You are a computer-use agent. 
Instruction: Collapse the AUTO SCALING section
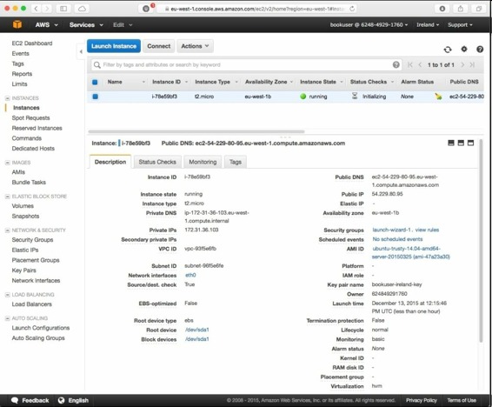[x=7, y=318]
